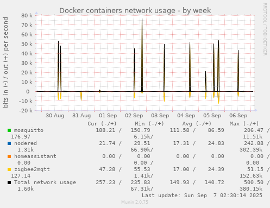The image size is (270, 208).
Task: Click the '04 Sep' date label
Action: click(186, 116)
